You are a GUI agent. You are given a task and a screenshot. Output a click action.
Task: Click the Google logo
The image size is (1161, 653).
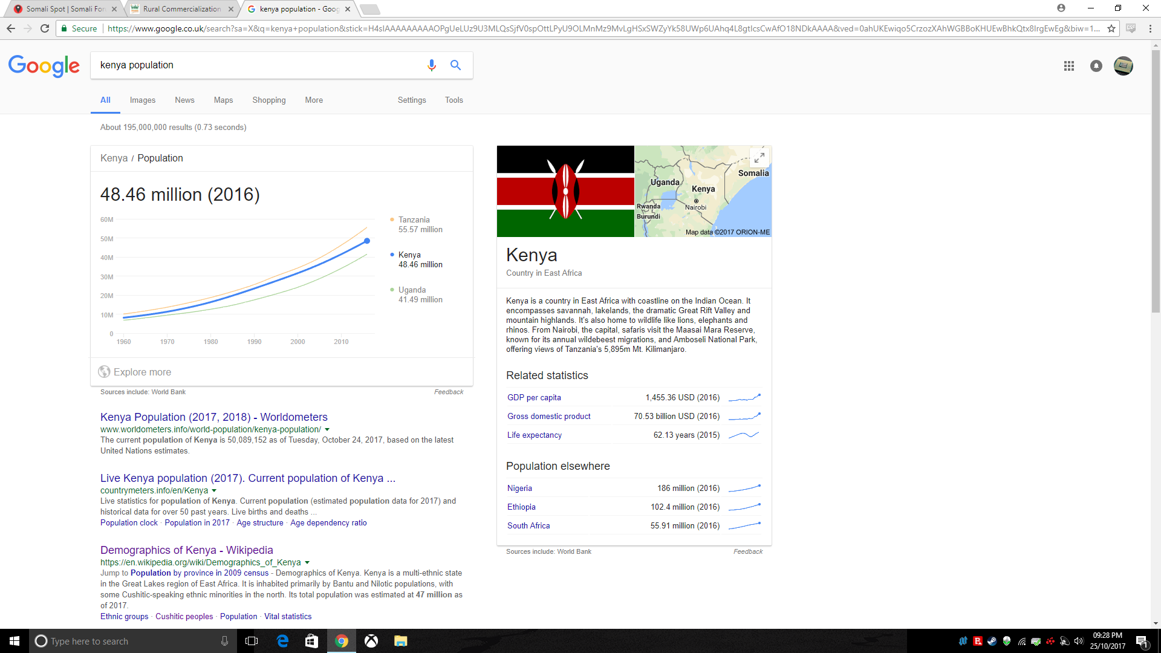(x=44, y=66)
